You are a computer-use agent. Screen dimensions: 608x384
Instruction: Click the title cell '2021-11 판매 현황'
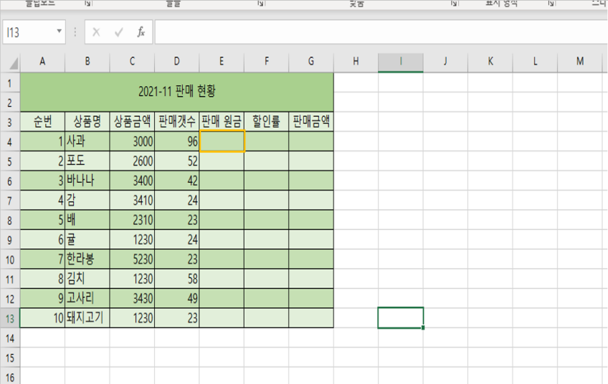(x=177, y=92)
